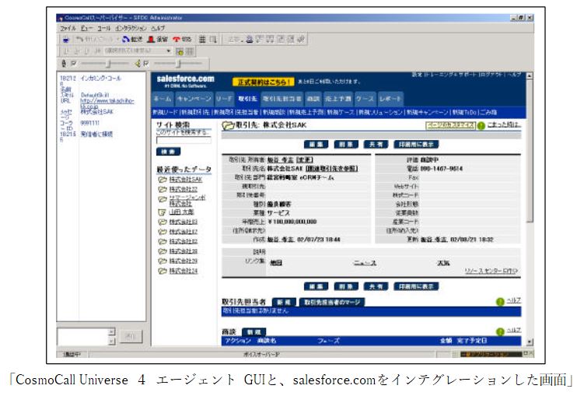
Task: Click the keypad grid icon after 切断
Action: point(202,40)
